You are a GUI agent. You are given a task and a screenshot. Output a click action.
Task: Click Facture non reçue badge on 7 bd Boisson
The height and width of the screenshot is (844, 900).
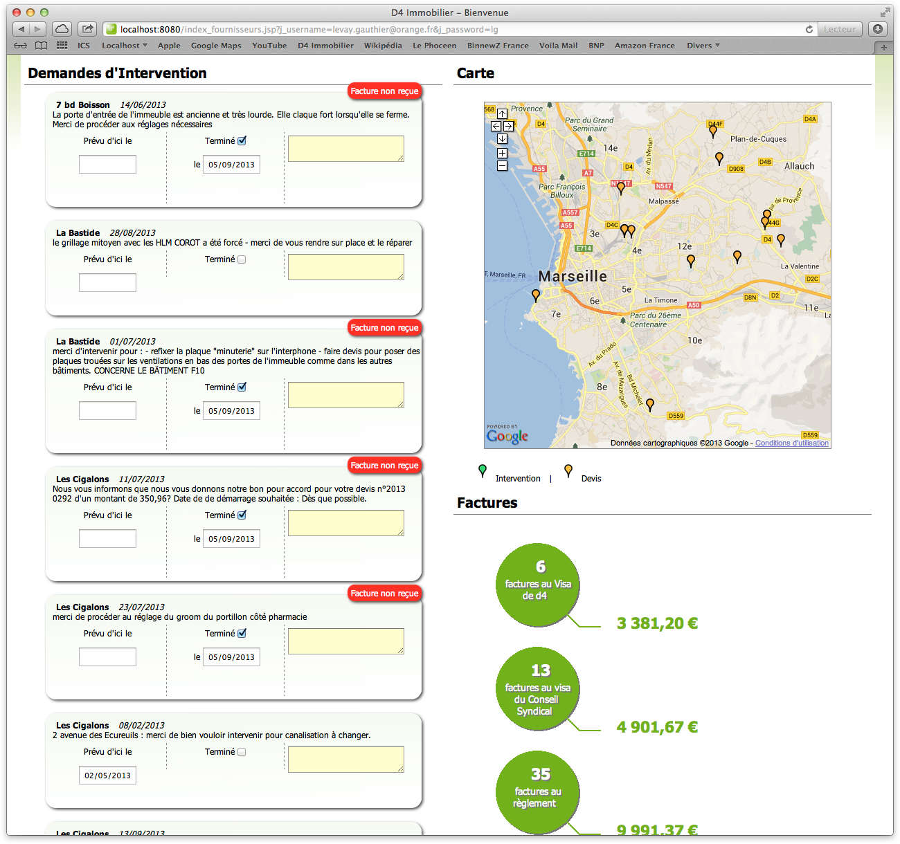(384, 91)
